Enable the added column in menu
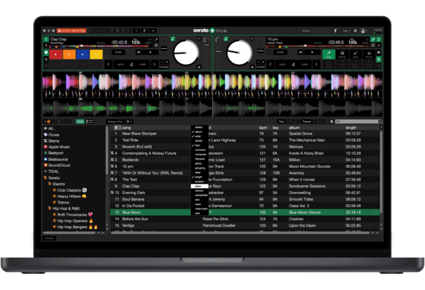Image resolution: width=425 pixels, height=290 pixels. pos(200,127)
